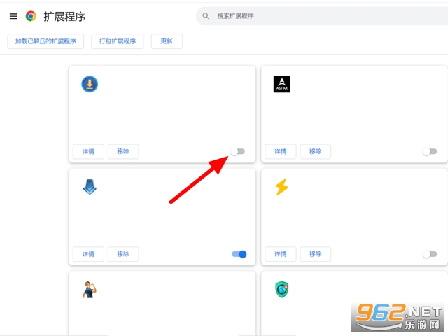
Task: Open the hamburger main menu
Action: (13, 16)
